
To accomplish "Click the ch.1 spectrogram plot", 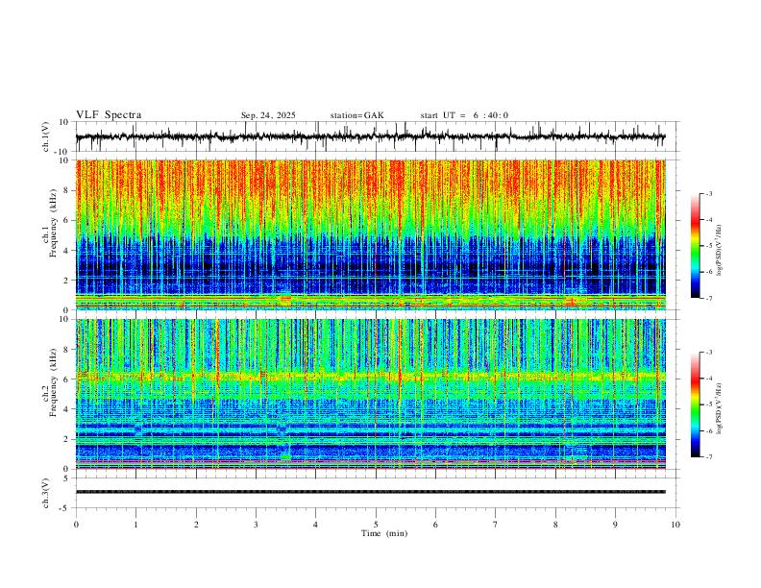I will (370, 234).
